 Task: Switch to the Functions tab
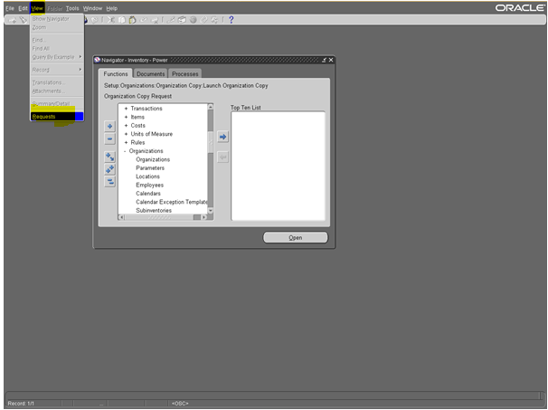[x=116, y=74]
